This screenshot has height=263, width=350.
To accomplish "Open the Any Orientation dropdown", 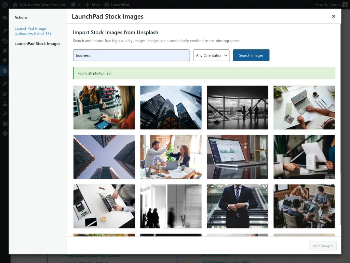I will 211,55.
